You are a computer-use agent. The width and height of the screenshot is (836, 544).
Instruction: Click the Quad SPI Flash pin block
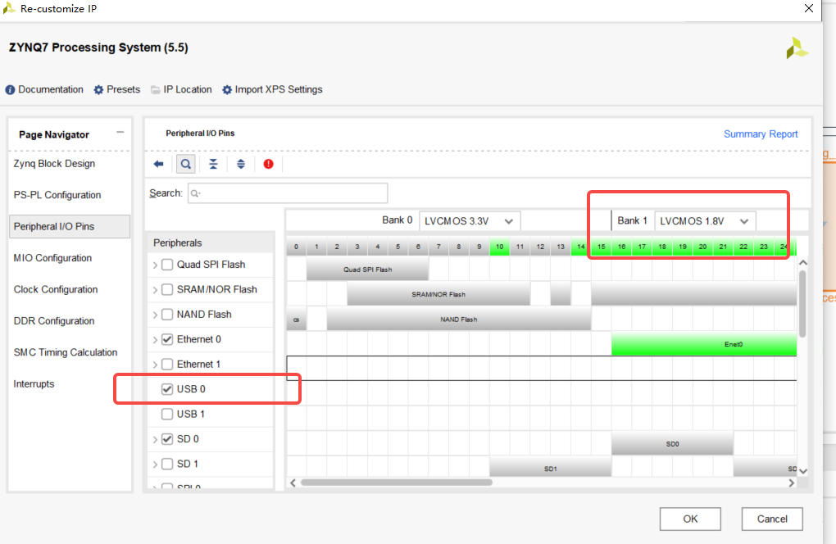pos(367,269)
